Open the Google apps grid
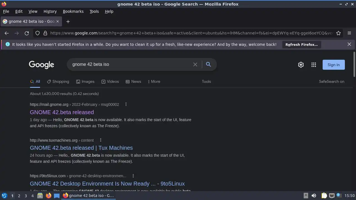 tap(314, 65)
